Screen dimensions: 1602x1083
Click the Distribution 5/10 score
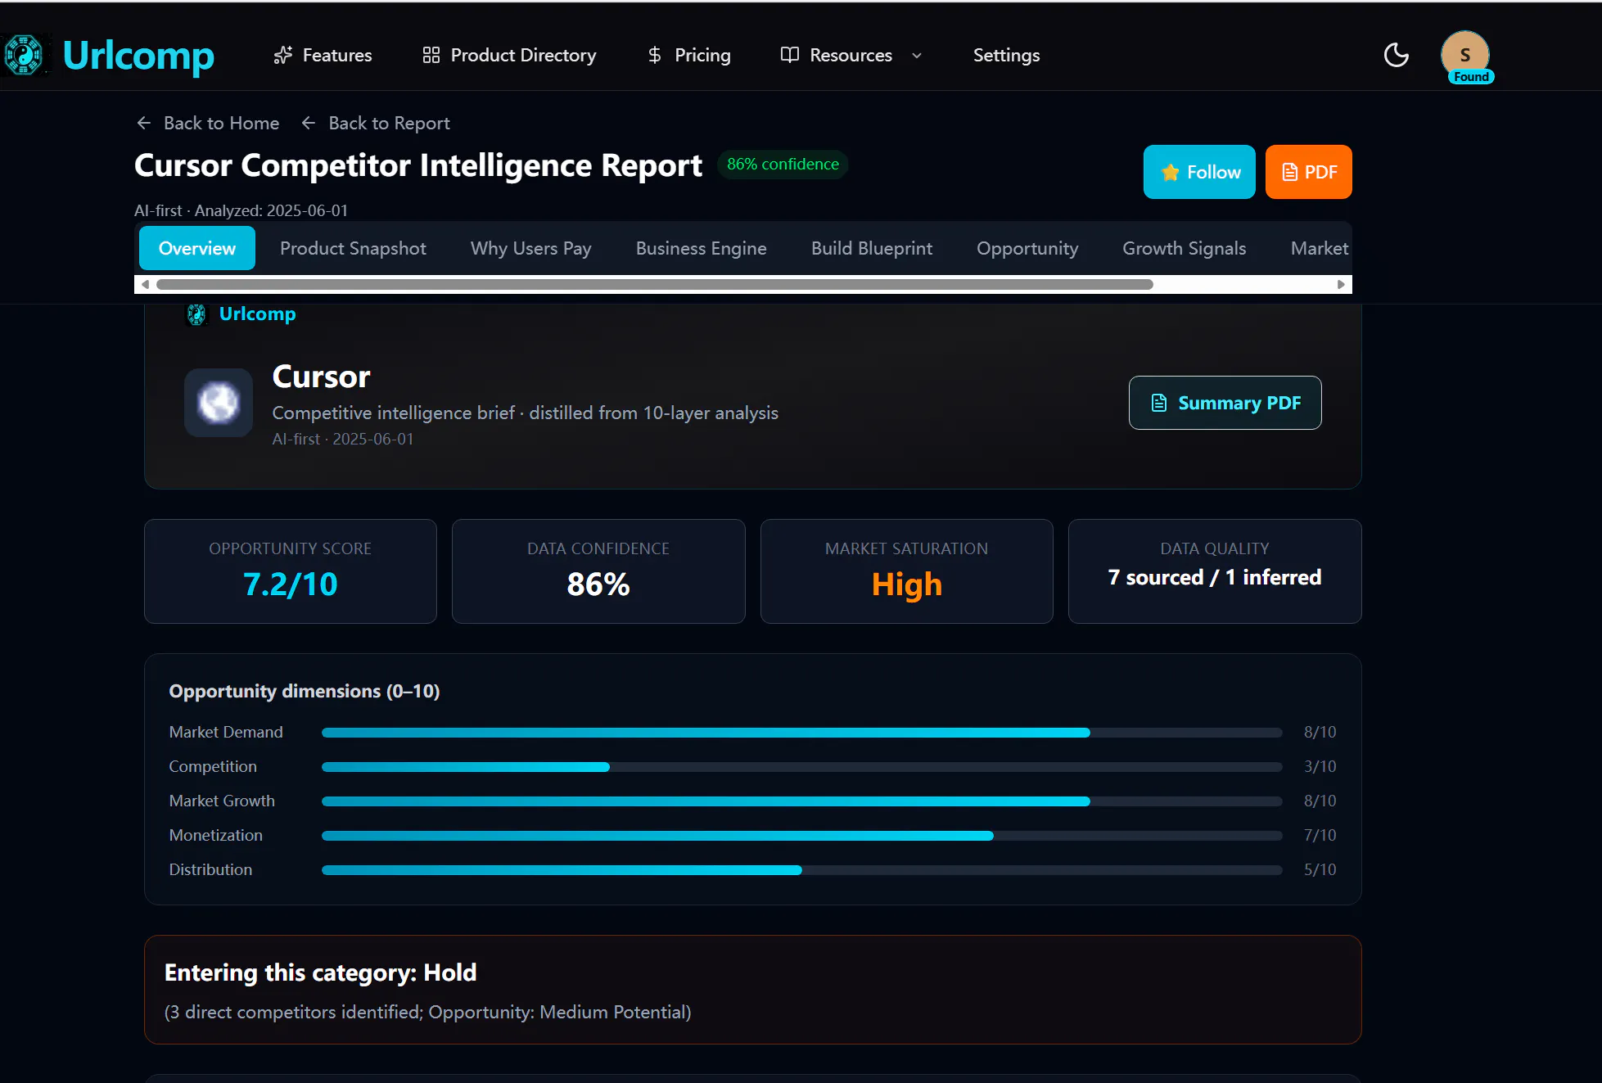(1320, 869)
